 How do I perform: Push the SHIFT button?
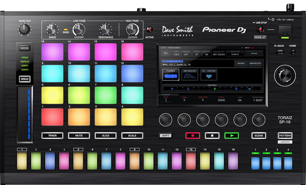(166, 136)
